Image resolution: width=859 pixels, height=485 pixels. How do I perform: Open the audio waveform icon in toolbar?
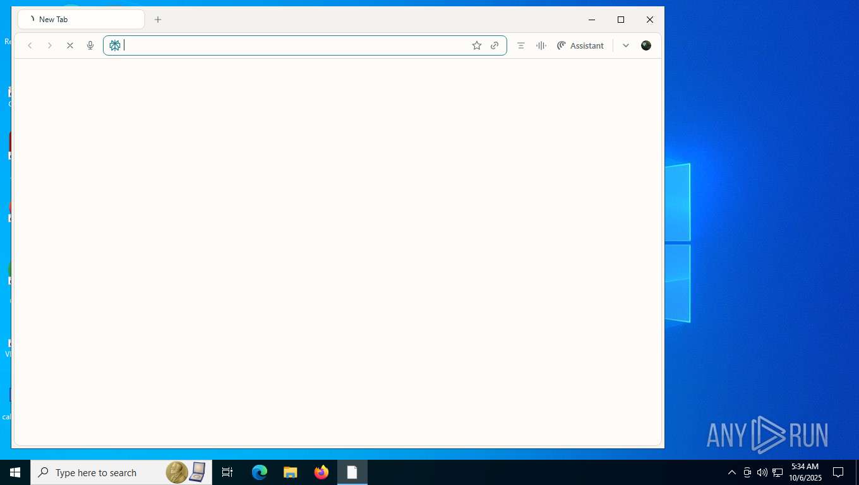pos(541,45)
